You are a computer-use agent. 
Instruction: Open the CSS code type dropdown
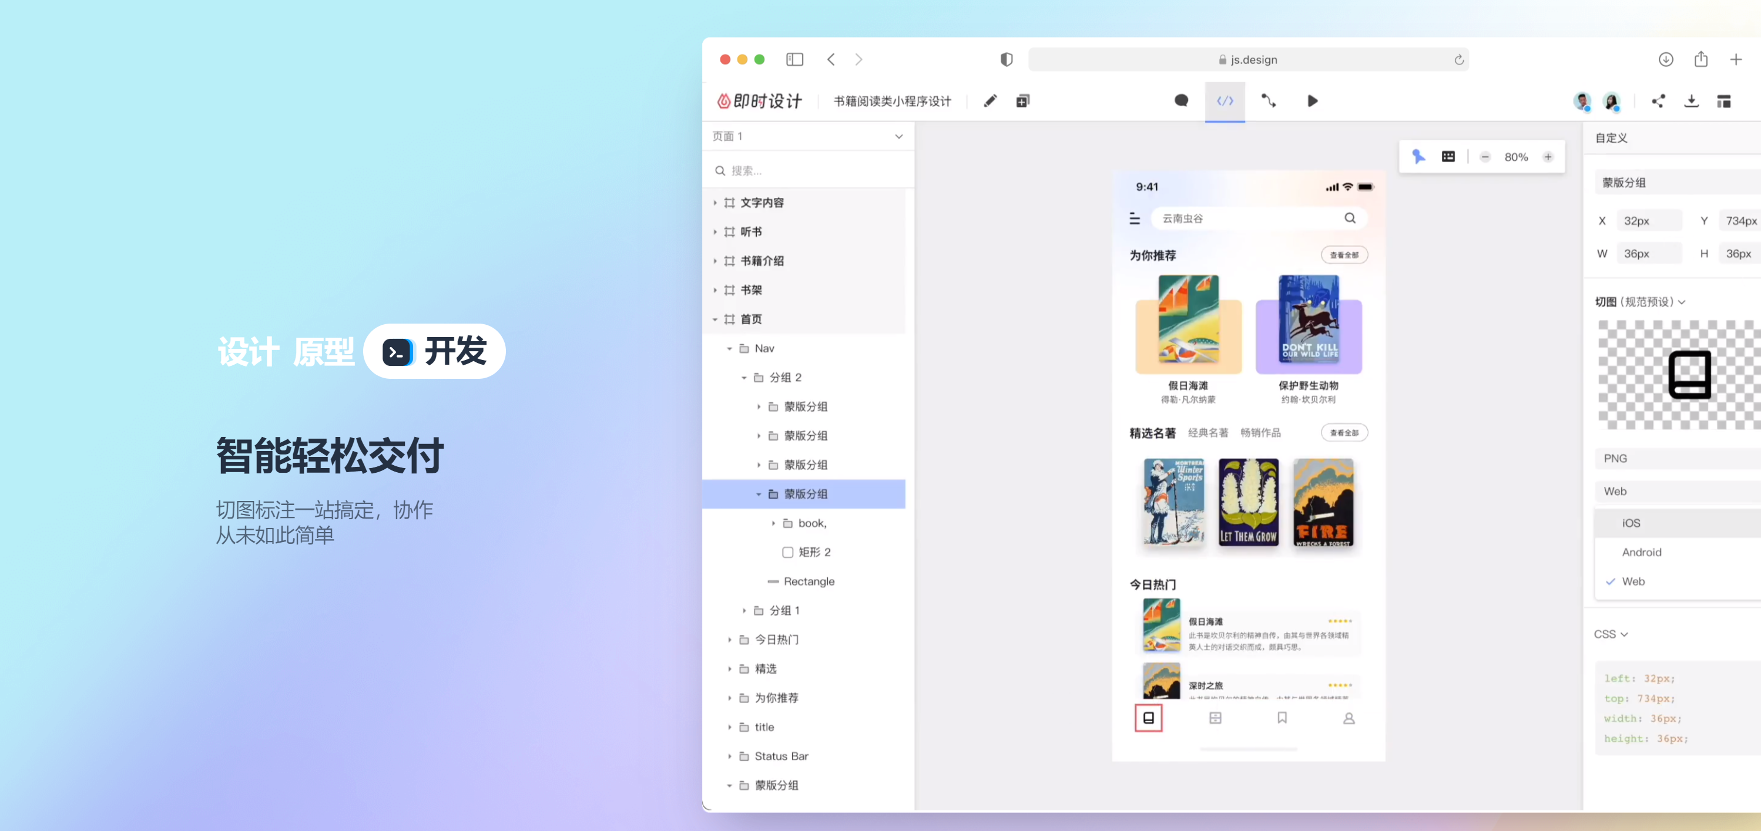coord(1611,635)
